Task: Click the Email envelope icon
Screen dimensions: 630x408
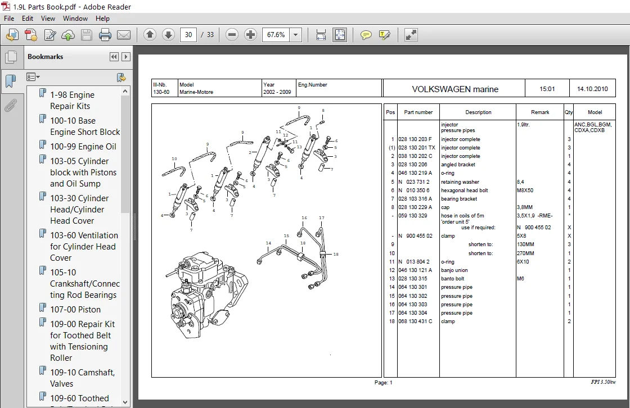Action: (x=123, y=35)
